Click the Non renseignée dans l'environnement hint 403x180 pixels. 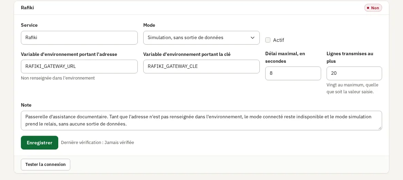pyautogui.click(x=58, y=78)
